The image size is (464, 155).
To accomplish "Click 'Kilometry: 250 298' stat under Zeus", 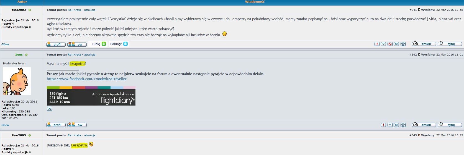I will click(x=16, y=111).
